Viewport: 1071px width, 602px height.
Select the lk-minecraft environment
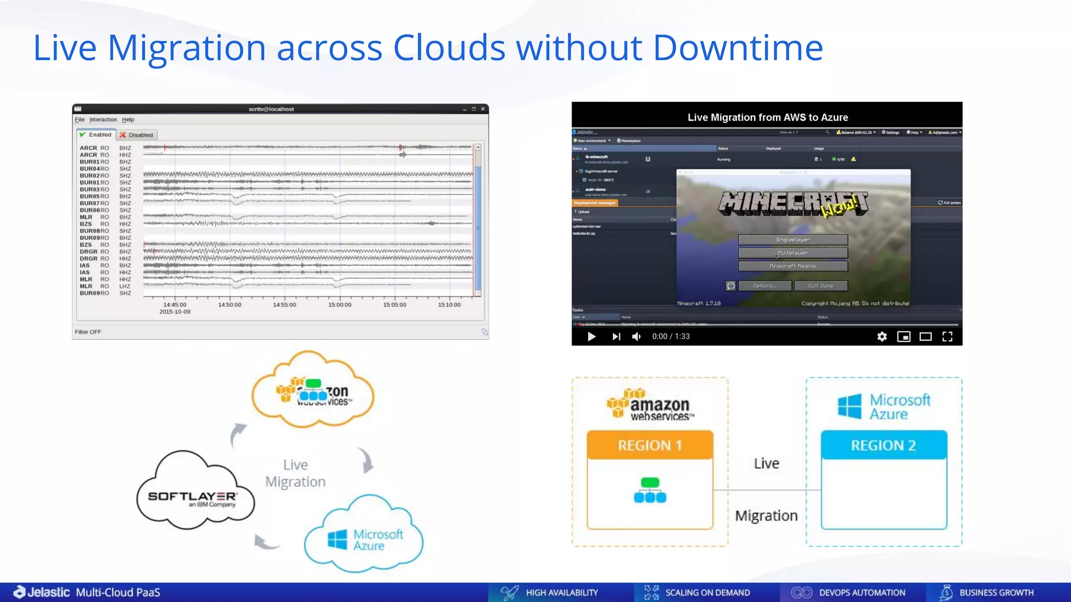coord(597,157)
